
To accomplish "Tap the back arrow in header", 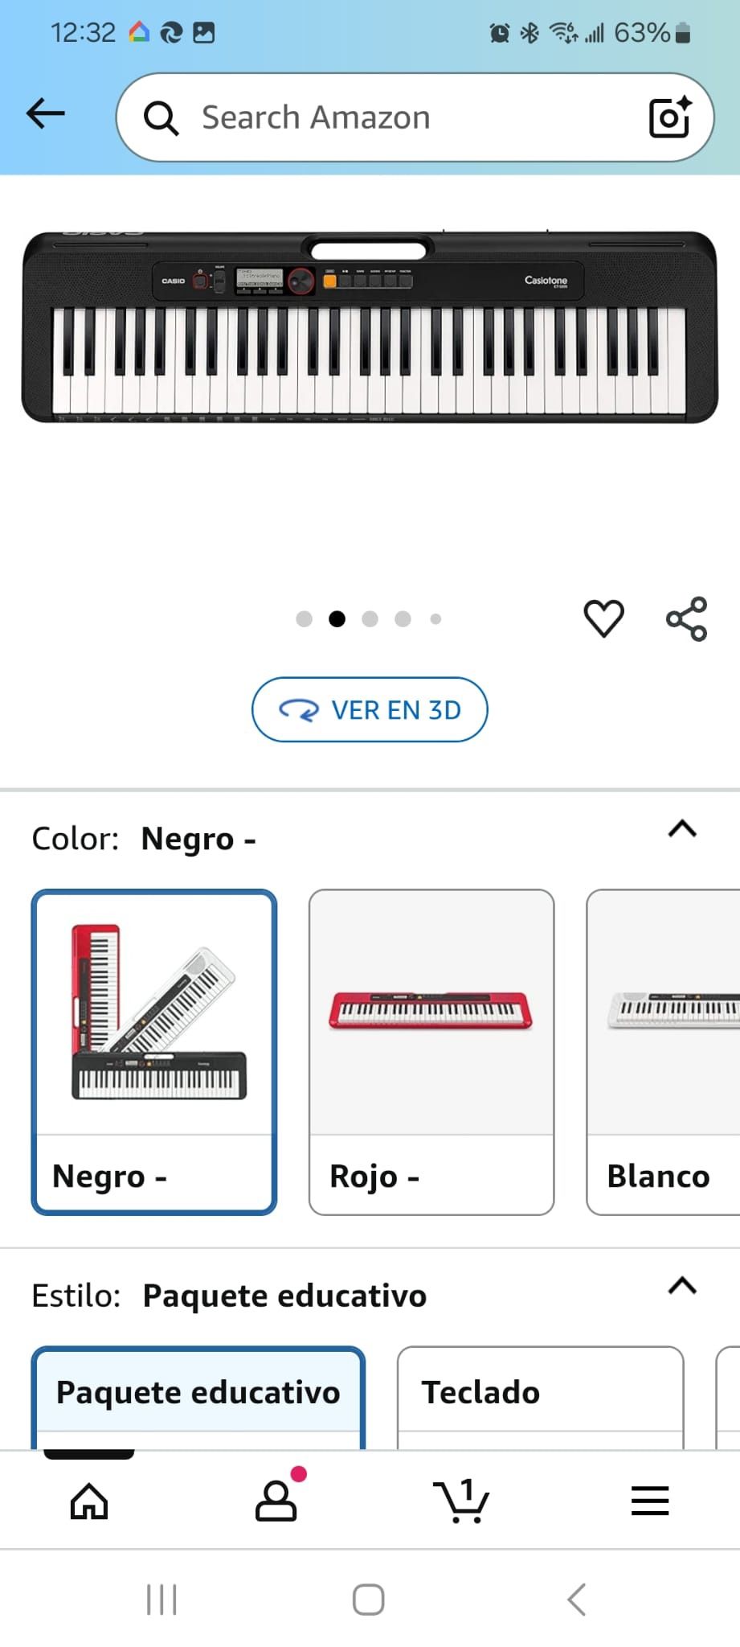I will pyautogui.click(x=46, y=114).
